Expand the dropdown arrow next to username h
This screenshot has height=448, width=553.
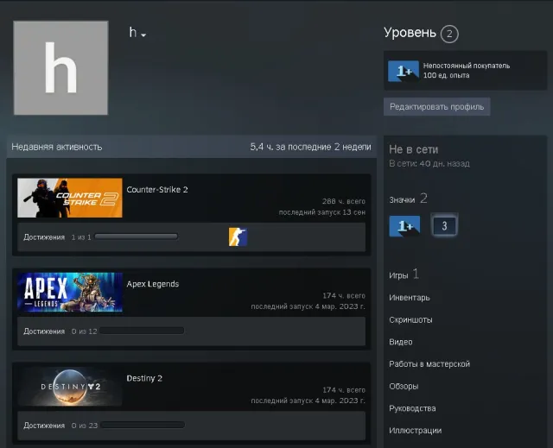[143, 35]
